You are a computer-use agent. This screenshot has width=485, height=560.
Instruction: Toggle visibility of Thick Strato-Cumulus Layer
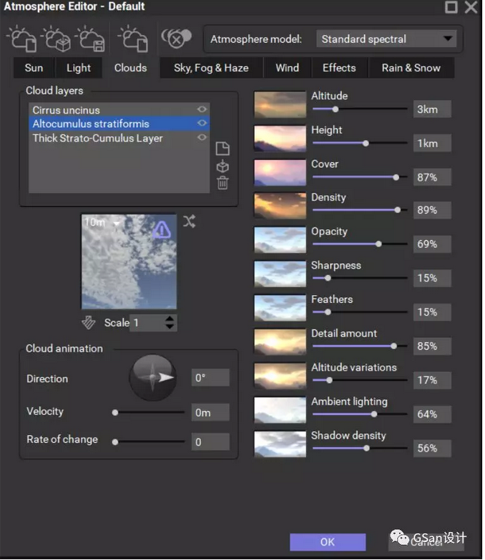coord(202,137)
